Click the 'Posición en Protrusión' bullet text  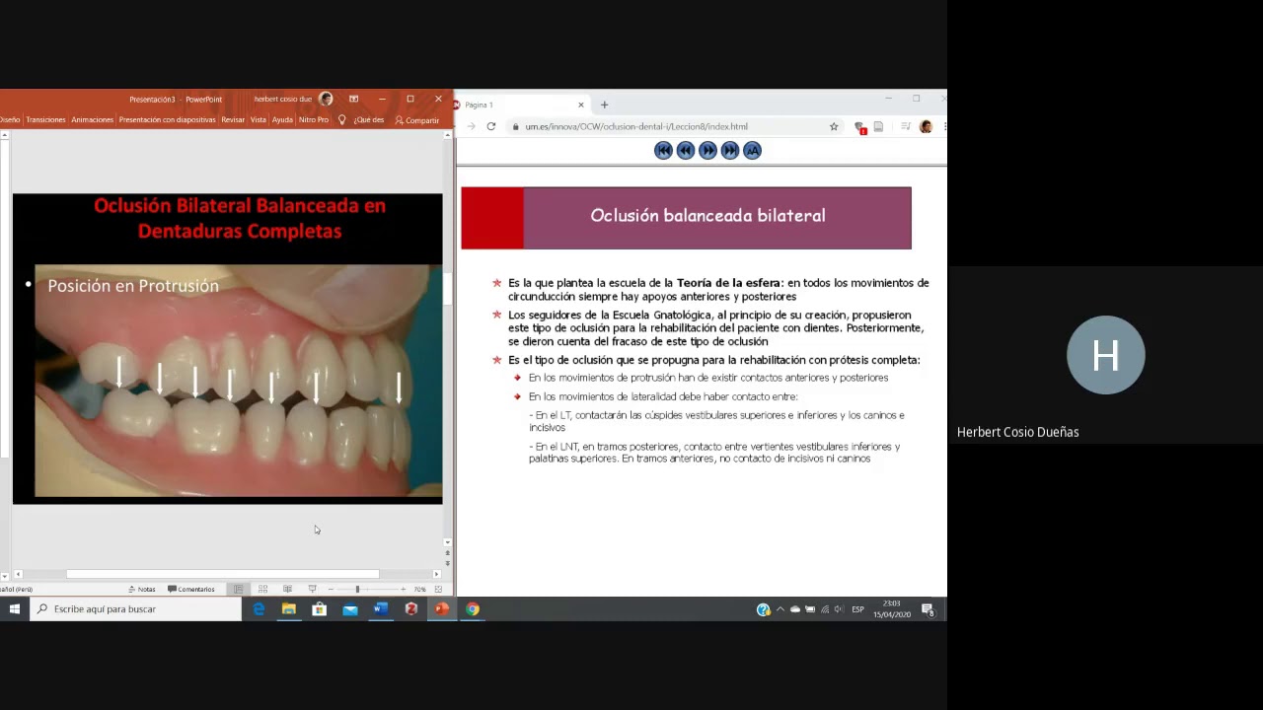tap(133, 285)
